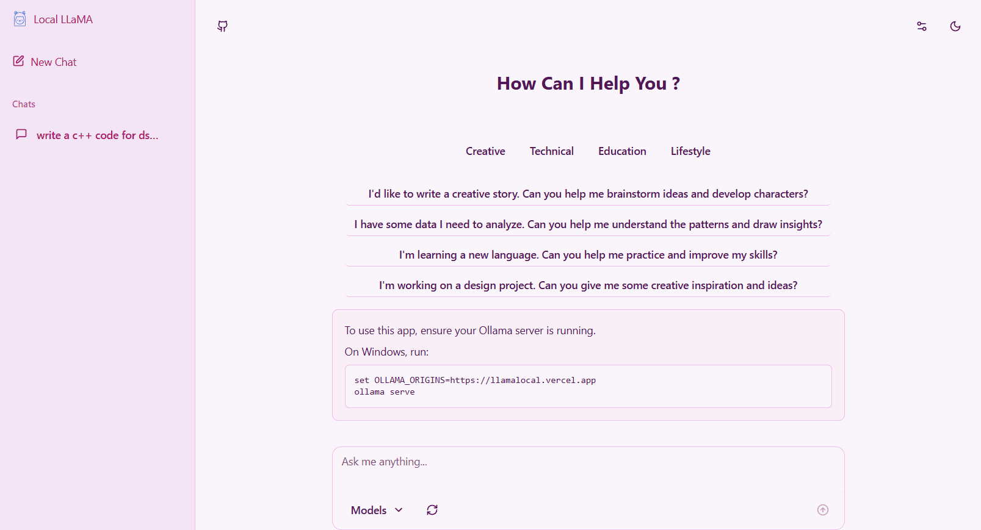The width and height of the screenshot is (981, 530).
Task: Click the Local LLaMA logo icon
Action: click(20, 19)
